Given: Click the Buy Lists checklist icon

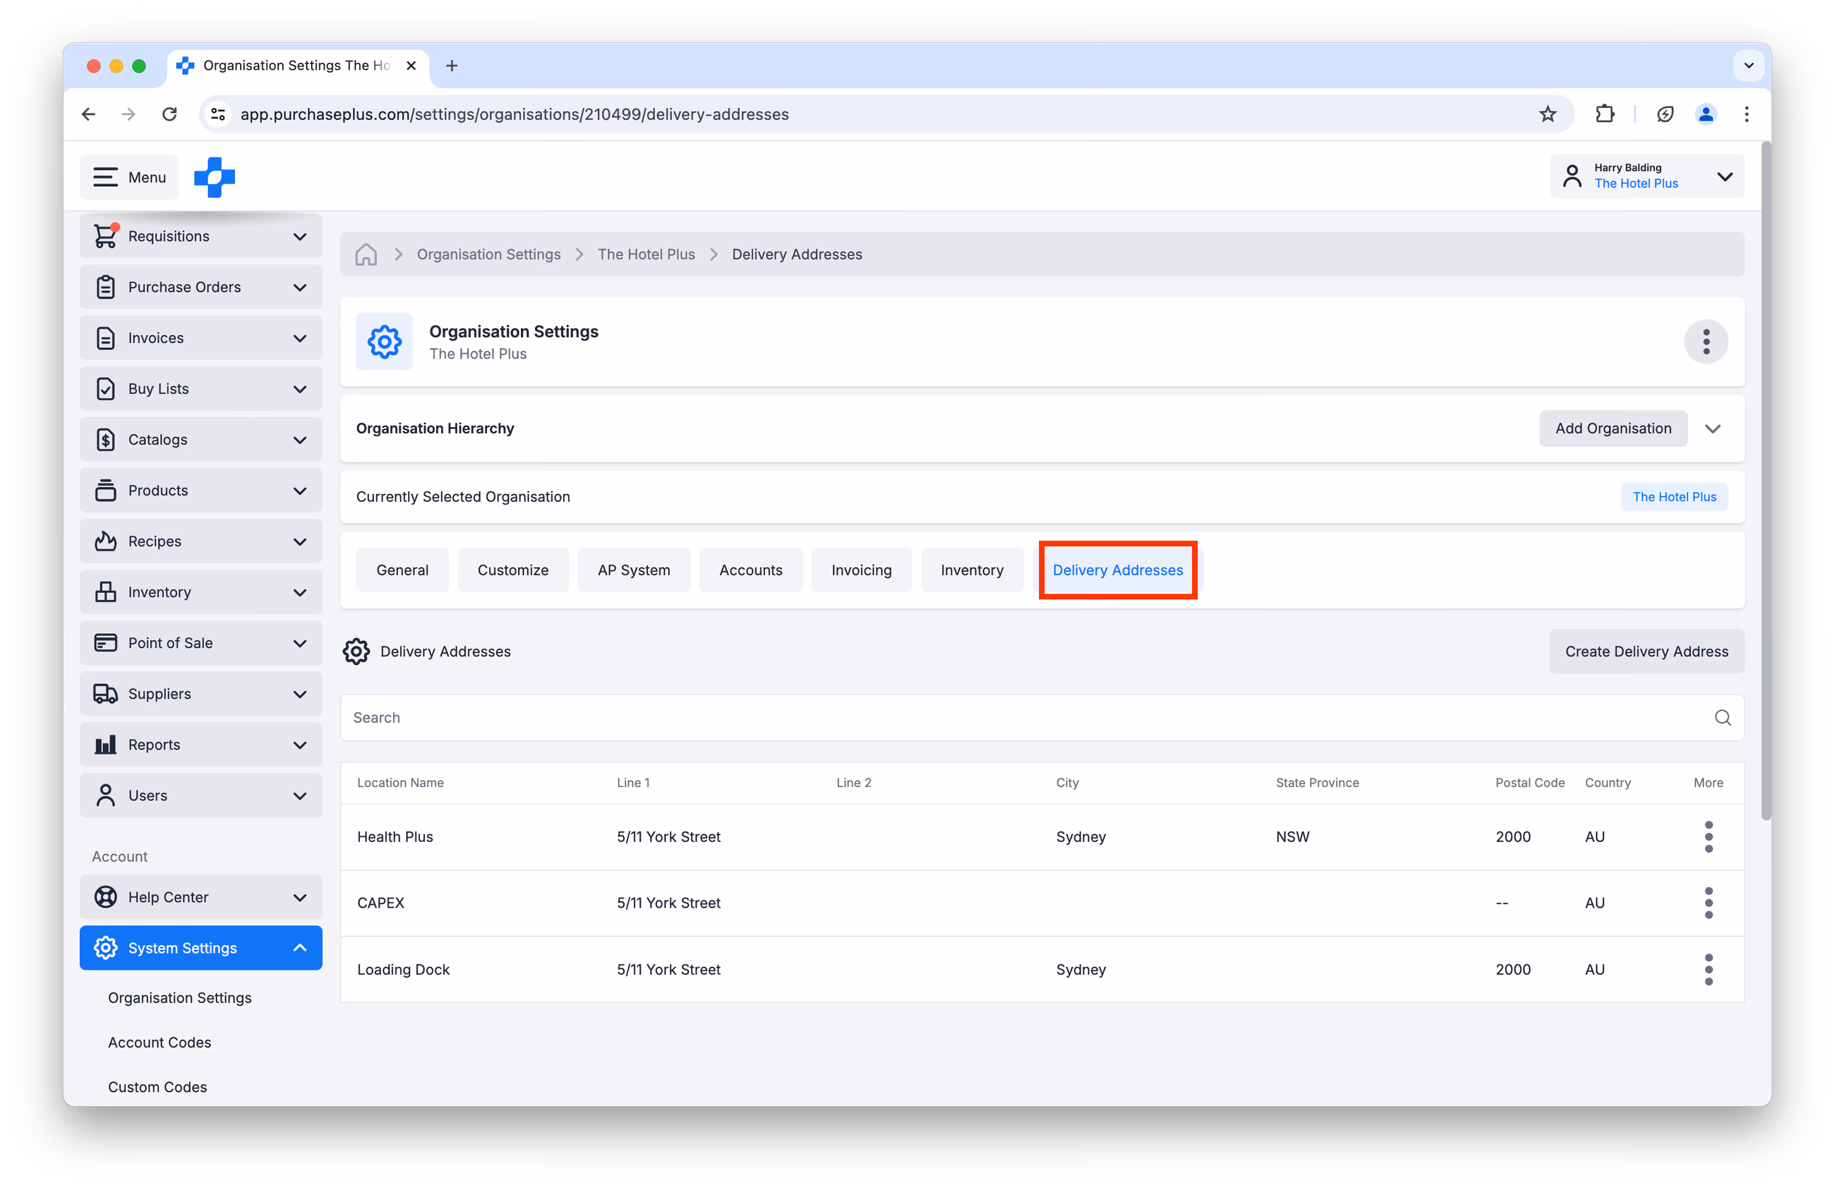Looking at the screenshot, I should [106, 389].
